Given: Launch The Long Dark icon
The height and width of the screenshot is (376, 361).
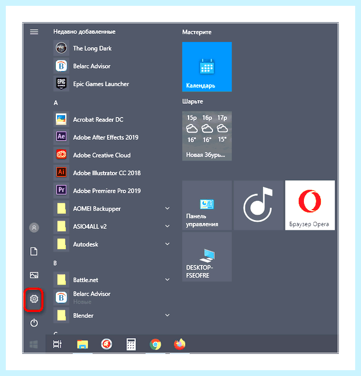Looking at the screenshot, I should tap(61, 48).
